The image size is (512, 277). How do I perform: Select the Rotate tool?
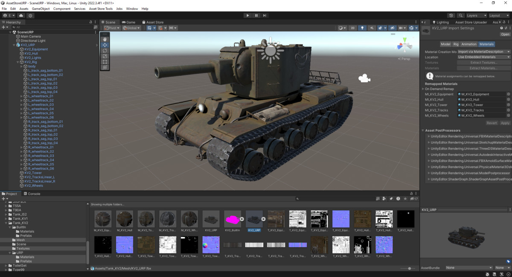tap(105, 51)
